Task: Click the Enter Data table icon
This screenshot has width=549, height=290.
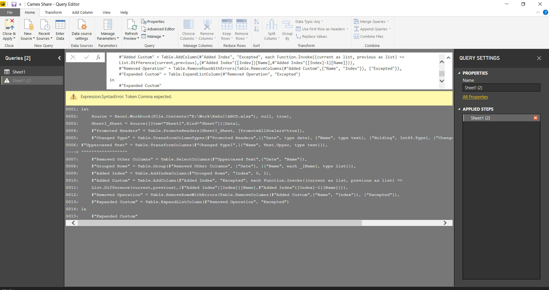Action: (60, 24)
